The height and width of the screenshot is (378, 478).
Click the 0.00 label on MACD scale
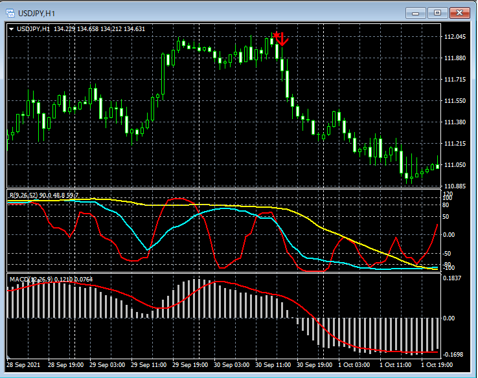(449, 318)
